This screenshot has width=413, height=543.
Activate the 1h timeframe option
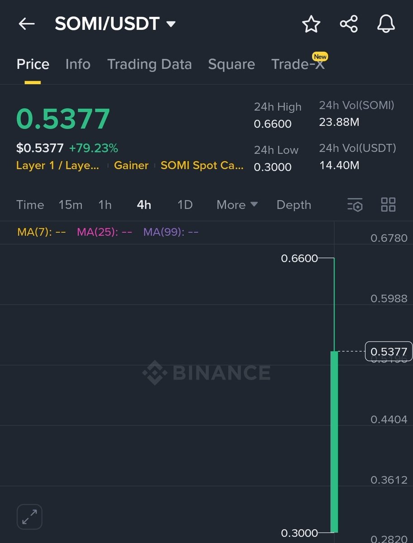(105, 205)
